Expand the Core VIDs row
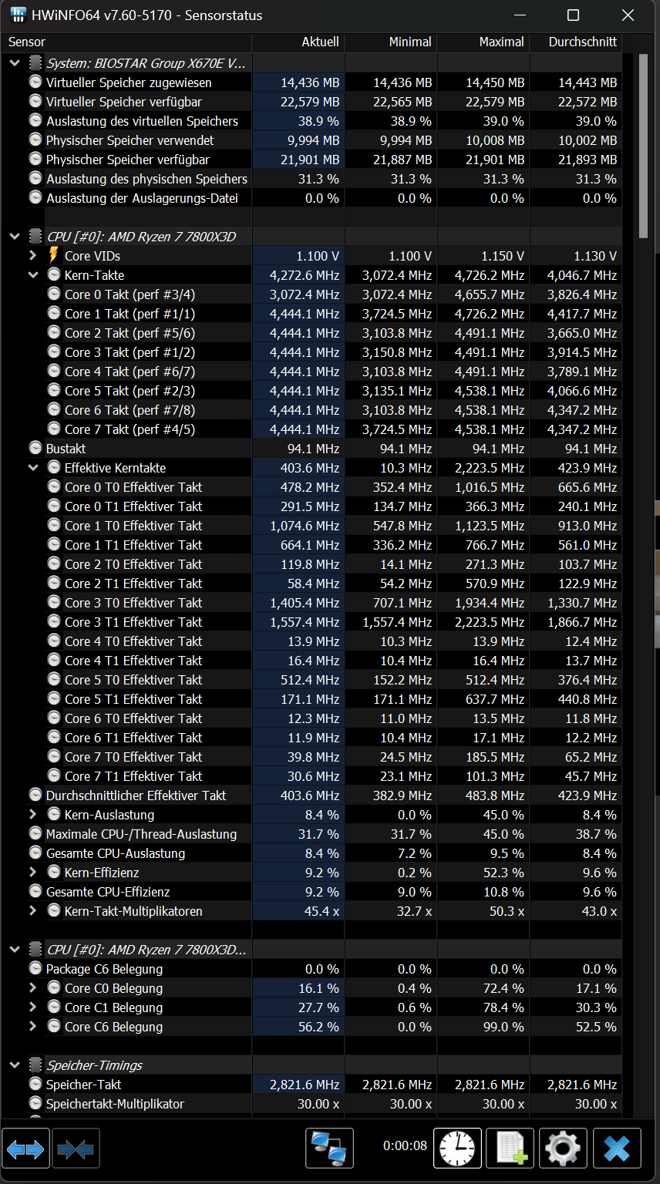Screen dimensions: 660x1184 click(x=33, y=255)
